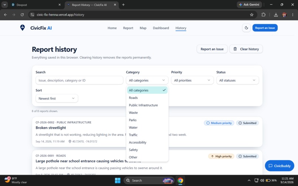Screen dimensions: 298x186
Task: Click the Ask Gemini button
Action: [249, 4]
